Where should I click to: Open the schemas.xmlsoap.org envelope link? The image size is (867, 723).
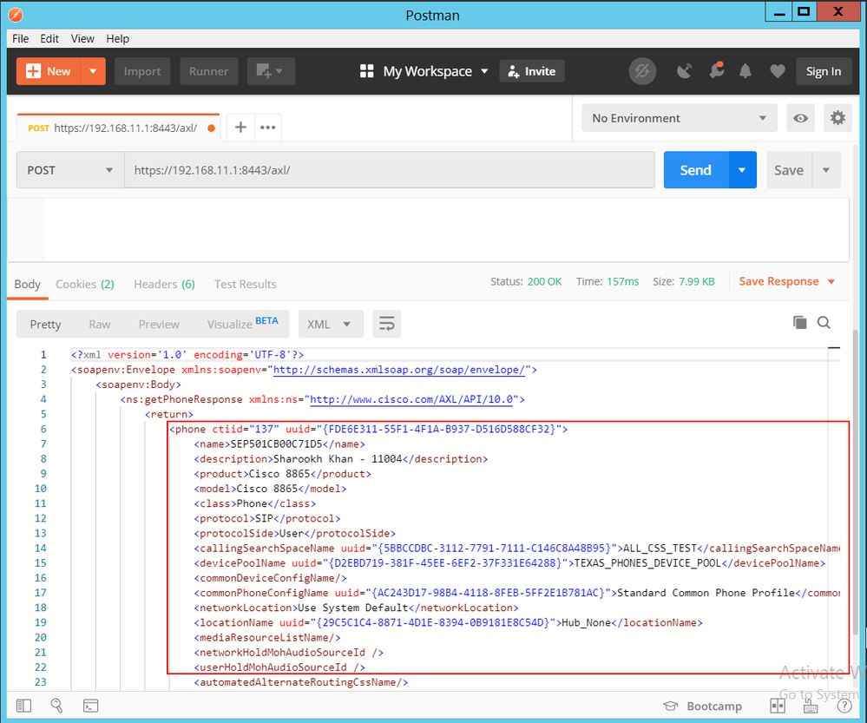(x=398, y=370)
